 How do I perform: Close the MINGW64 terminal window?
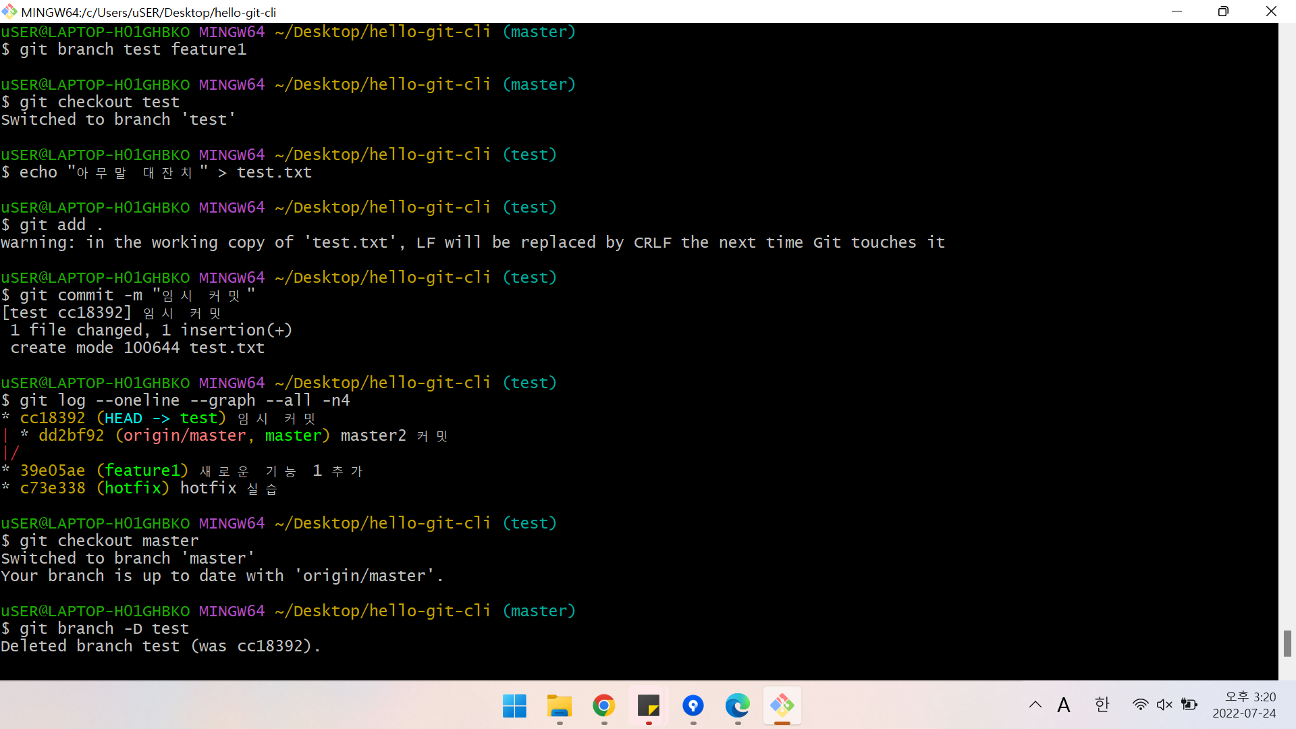tap(1271, 11)
